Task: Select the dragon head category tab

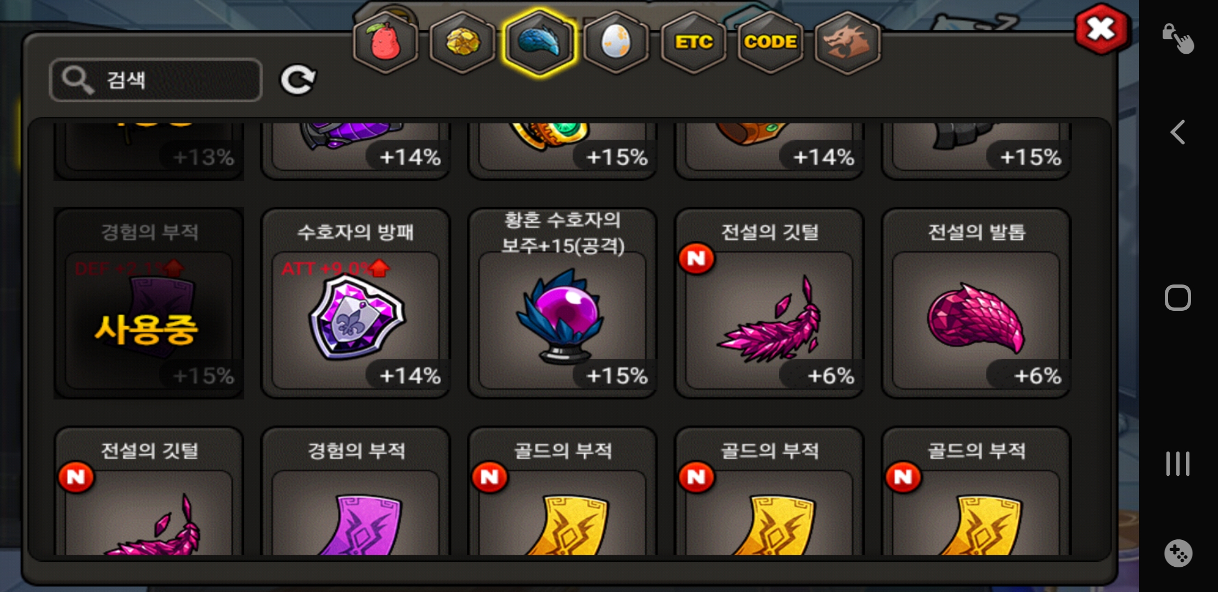Action: coord(848,42)
